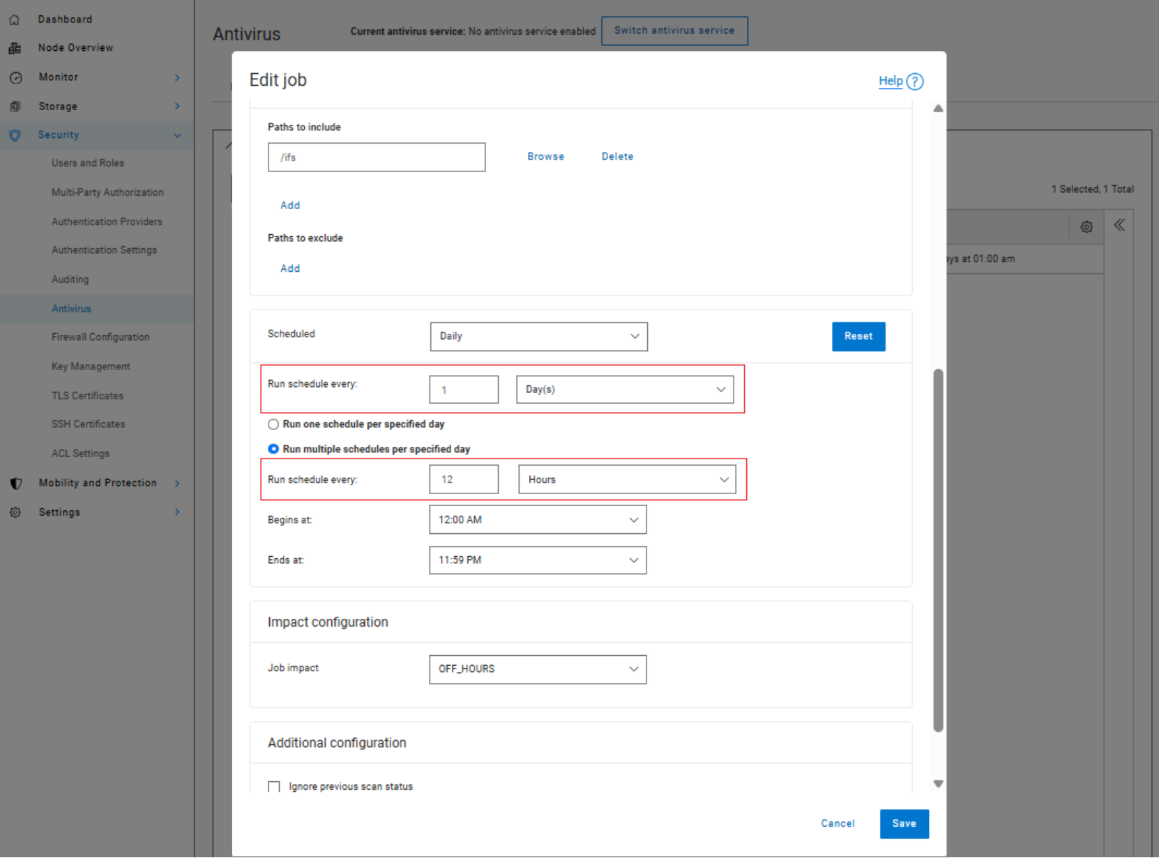Expand the Settings menu chevron
The height and width of the screenshot is (858, 1159).
177,512
